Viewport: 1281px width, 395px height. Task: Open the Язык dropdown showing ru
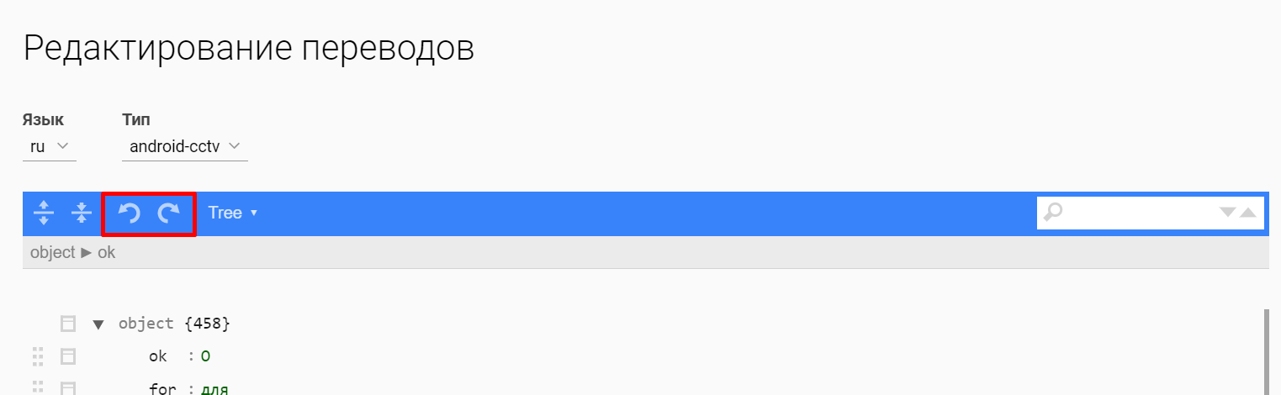click(49, 147)
